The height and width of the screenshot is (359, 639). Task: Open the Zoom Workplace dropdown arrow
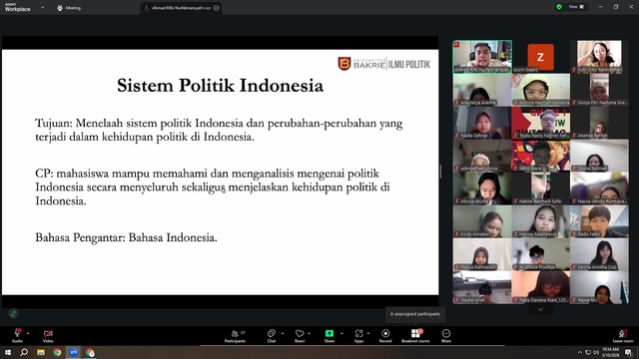(42, 7)
